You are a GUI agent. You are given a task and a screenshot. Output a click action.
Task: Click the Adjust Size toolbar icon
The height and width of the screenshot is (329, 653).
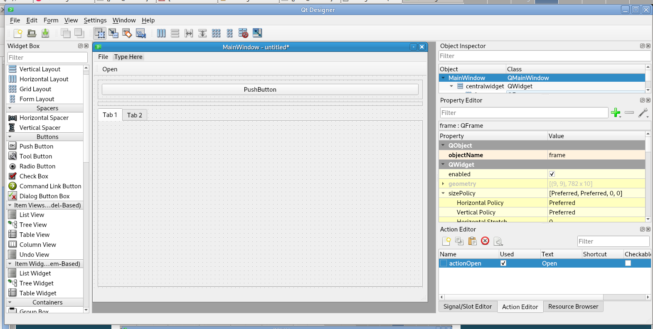257,33
